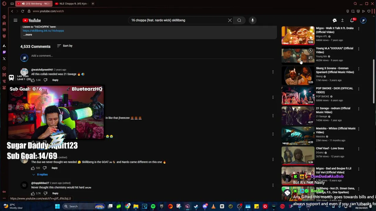Open Skeng X Govana Gvnman Spaniard title
The height and width of the screenshot is (211, 376).
tap(335, 70)
